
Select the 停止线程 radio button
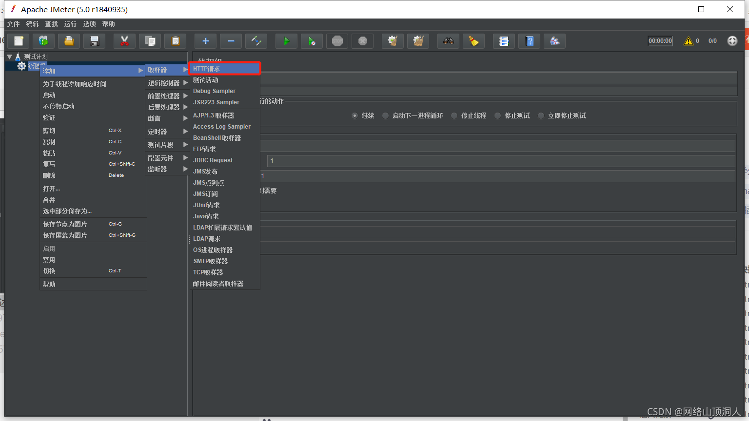(454, 115)
